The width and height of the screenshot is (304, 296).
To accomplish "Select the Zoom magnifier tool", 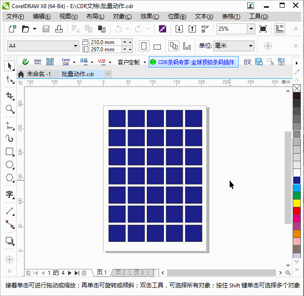I will (9, 109).
